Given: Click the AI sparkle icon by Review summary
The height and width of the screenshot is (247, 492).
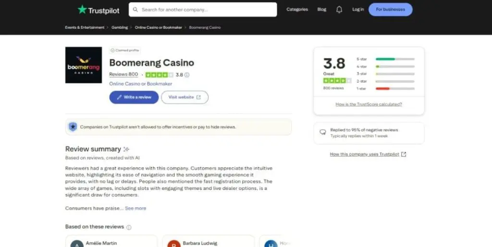Looking at the screenshot, I should (126, 149).
